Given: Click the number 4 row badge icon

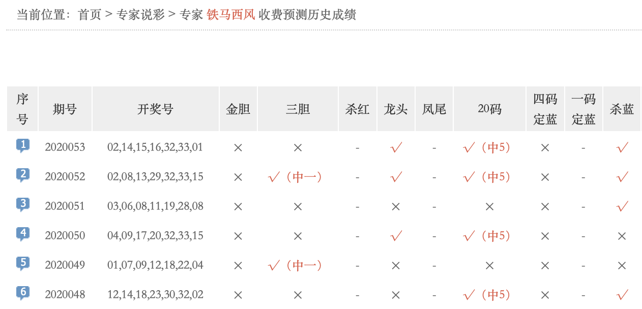Looking at the screenshot, I should coord(22,234).
